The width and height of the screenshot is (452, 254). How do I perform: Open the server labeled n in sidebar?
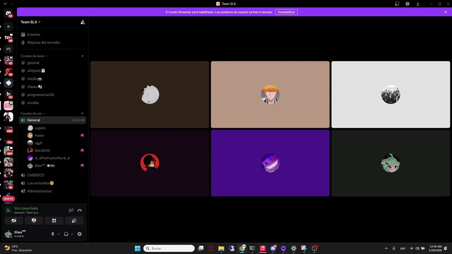pos(8,26)
